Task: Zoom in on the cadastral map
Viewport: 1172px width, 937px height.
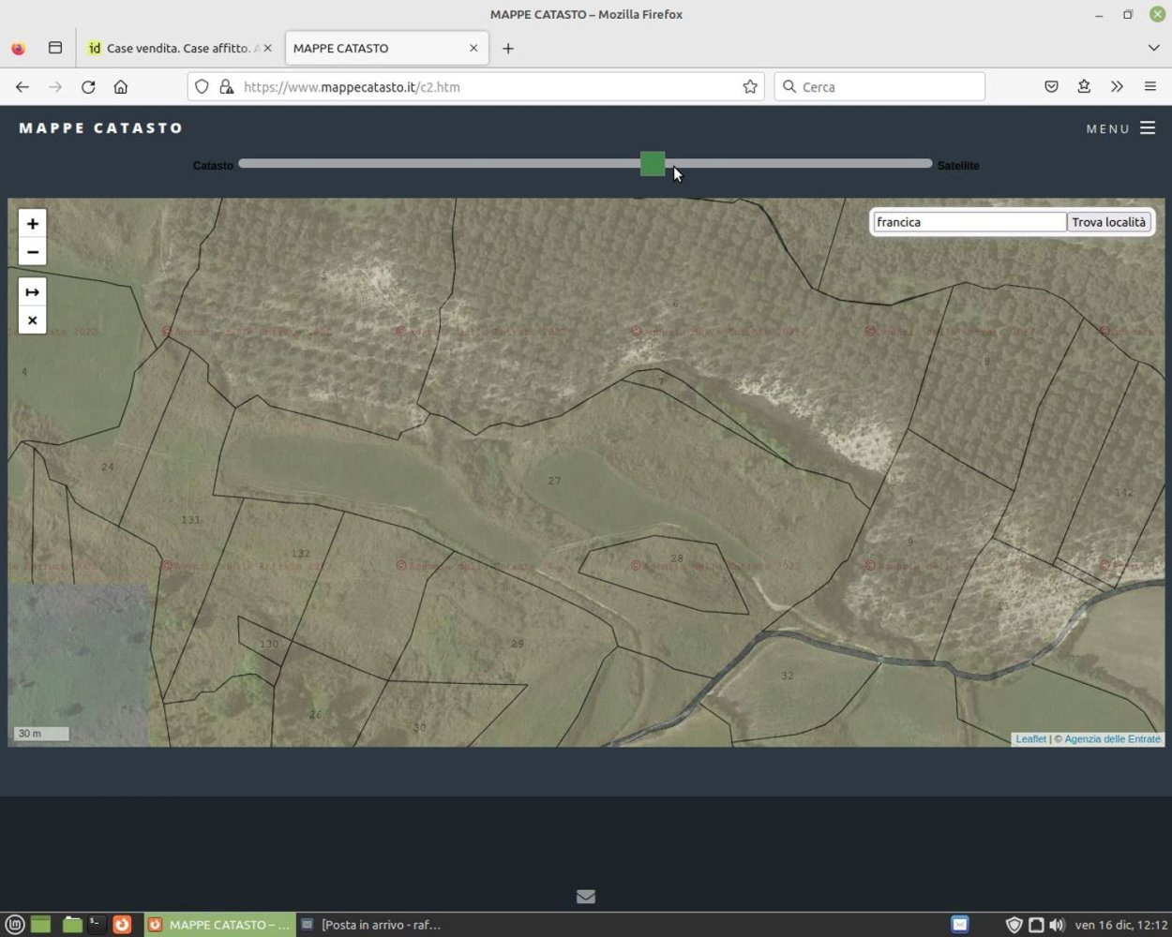Action: point(33,224)
